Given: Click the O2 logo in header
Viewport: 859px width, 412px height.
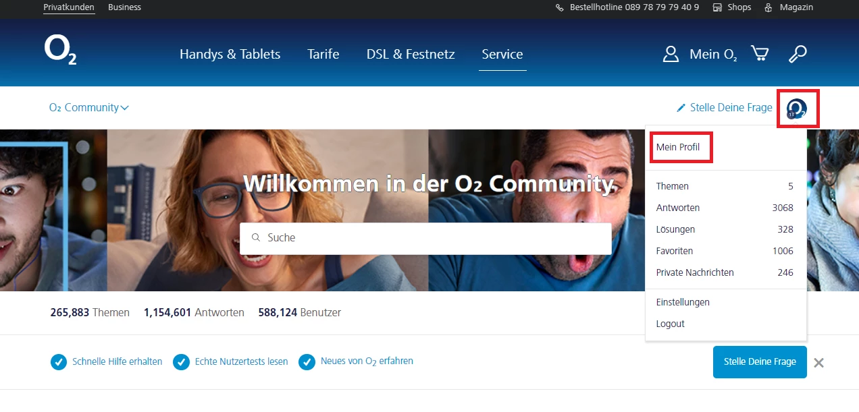Looking at the screenshot, I should pos(60,51).
